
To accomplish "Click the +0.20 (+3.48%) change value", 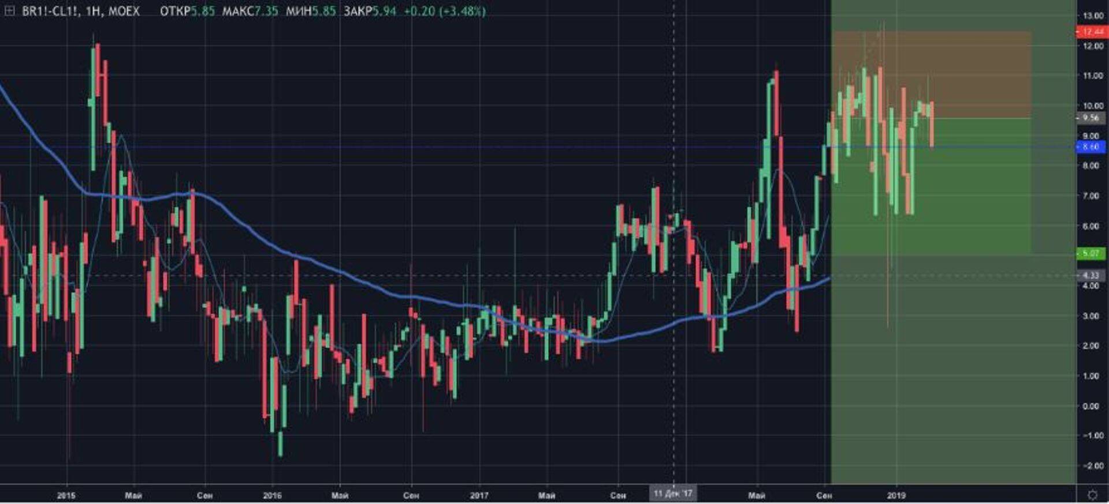I will pos(444,11).
